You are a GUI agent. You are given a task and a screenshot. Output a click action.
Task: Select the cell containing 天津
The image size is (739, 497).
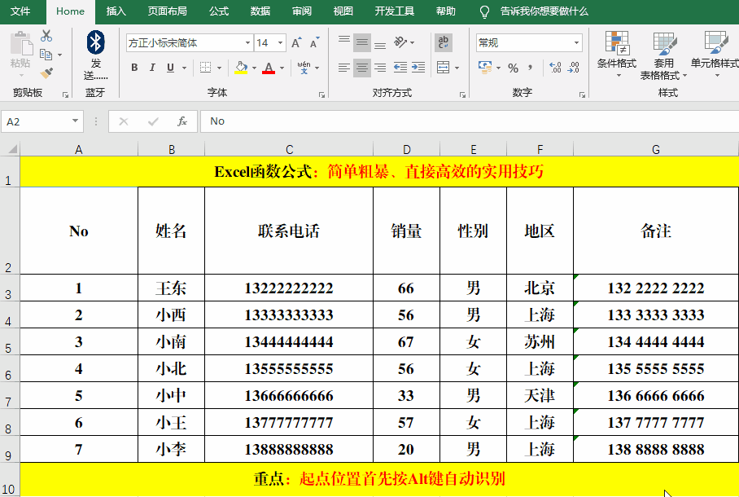(x=540, y=395)
